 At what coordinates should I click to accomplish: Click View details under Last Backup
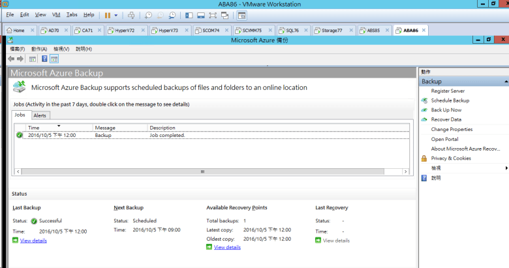click(33, 241)
